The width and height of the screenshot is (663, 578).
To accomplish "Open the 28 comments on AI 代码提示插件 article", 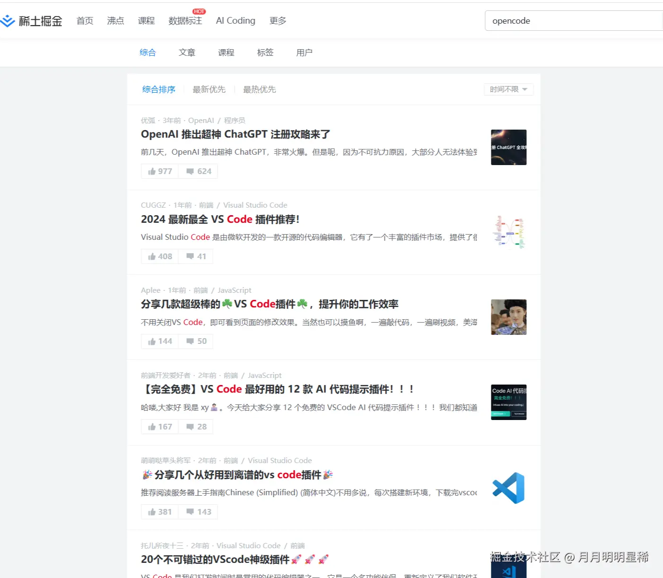I will click(196, 427).
